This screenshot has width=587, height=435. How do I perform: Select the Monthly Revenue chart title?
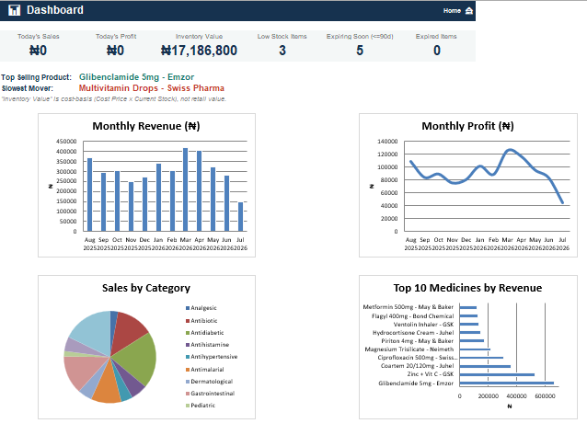click(146, 126)
